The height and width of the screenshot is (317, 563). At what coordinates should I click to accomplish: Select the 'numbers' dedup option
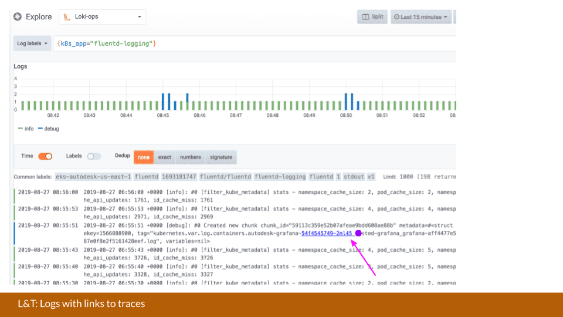[x=190, y=157]
